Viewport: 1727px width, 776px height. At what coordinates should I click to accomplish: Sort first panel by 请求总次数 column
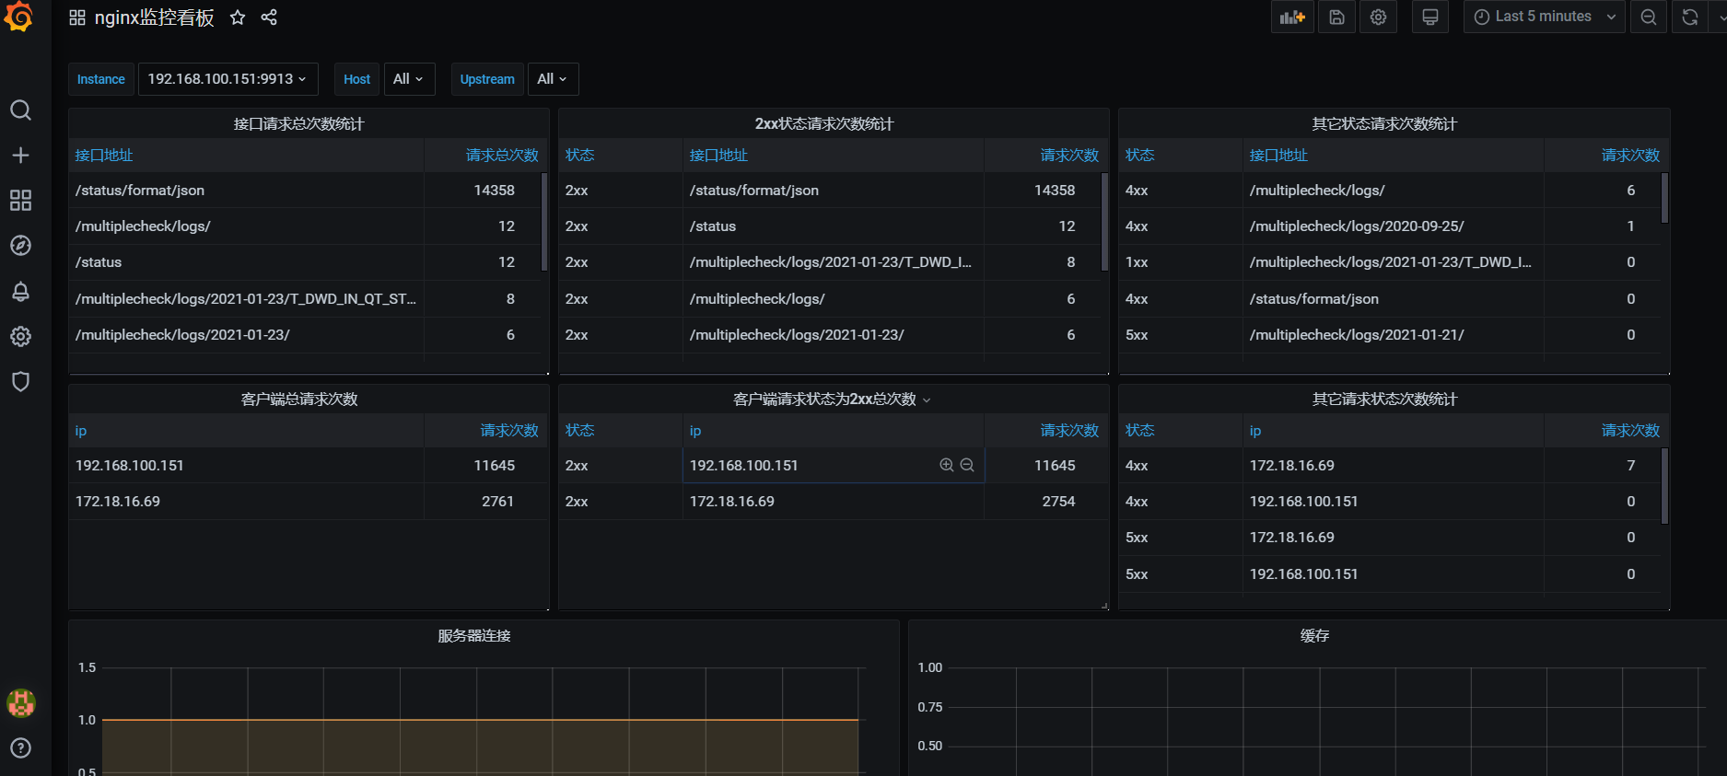[x=502, y=156]
